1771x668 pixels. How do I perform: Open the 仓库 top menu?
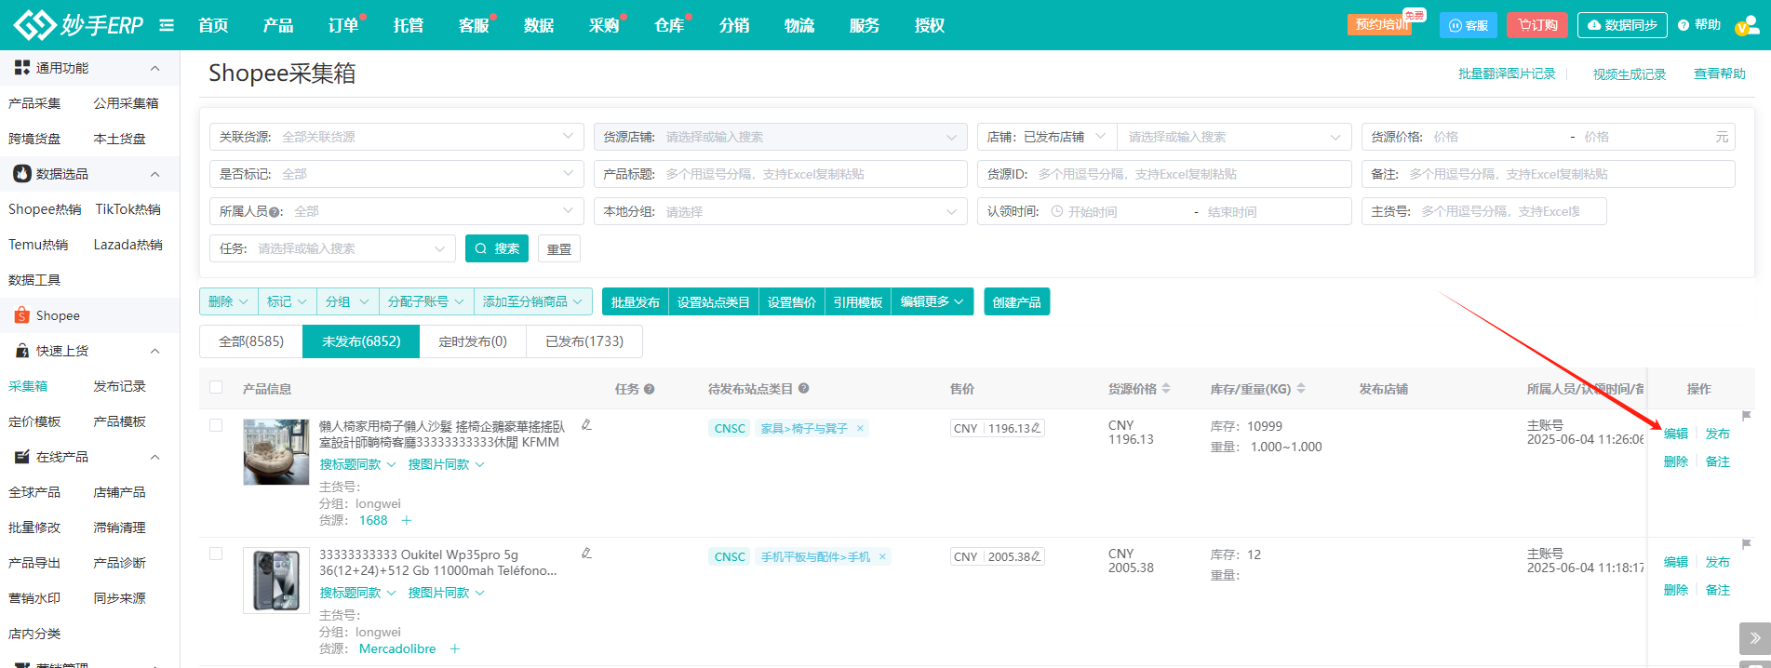coord(669,25)
